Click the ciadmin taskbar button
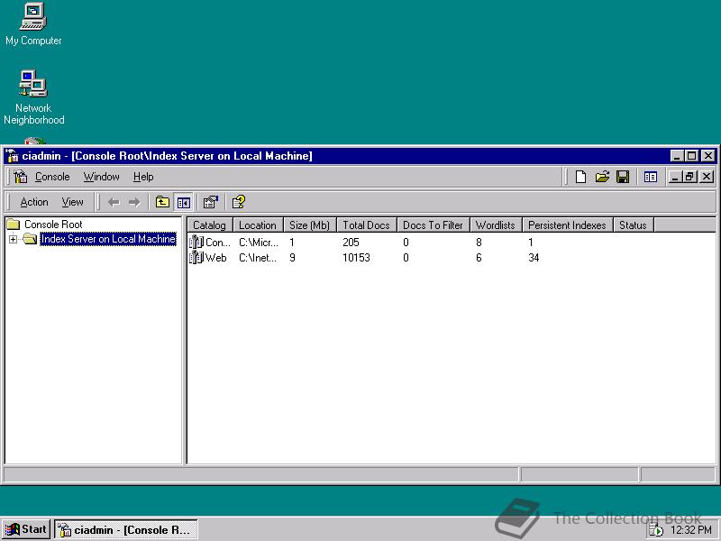 126,529
